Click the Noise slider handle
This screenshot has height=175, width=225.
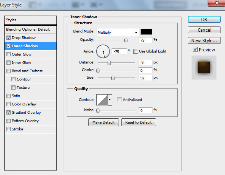[x=98, y=110]
